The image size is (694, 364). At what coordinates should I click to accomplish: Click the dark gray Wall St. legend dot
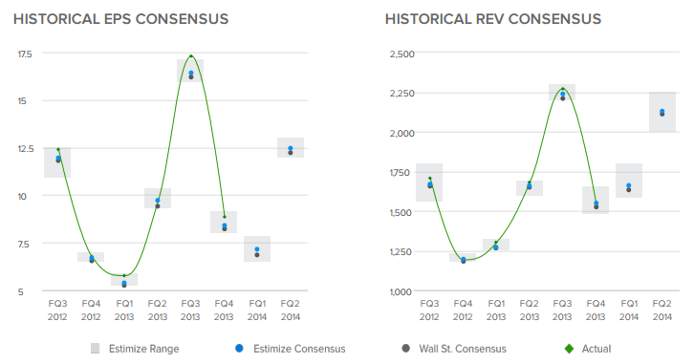coord(405,348)
